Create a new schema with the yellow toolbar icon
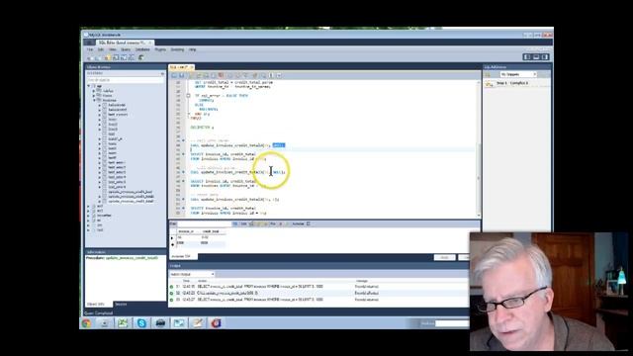The image size is (633, 356). coord(108,58)
